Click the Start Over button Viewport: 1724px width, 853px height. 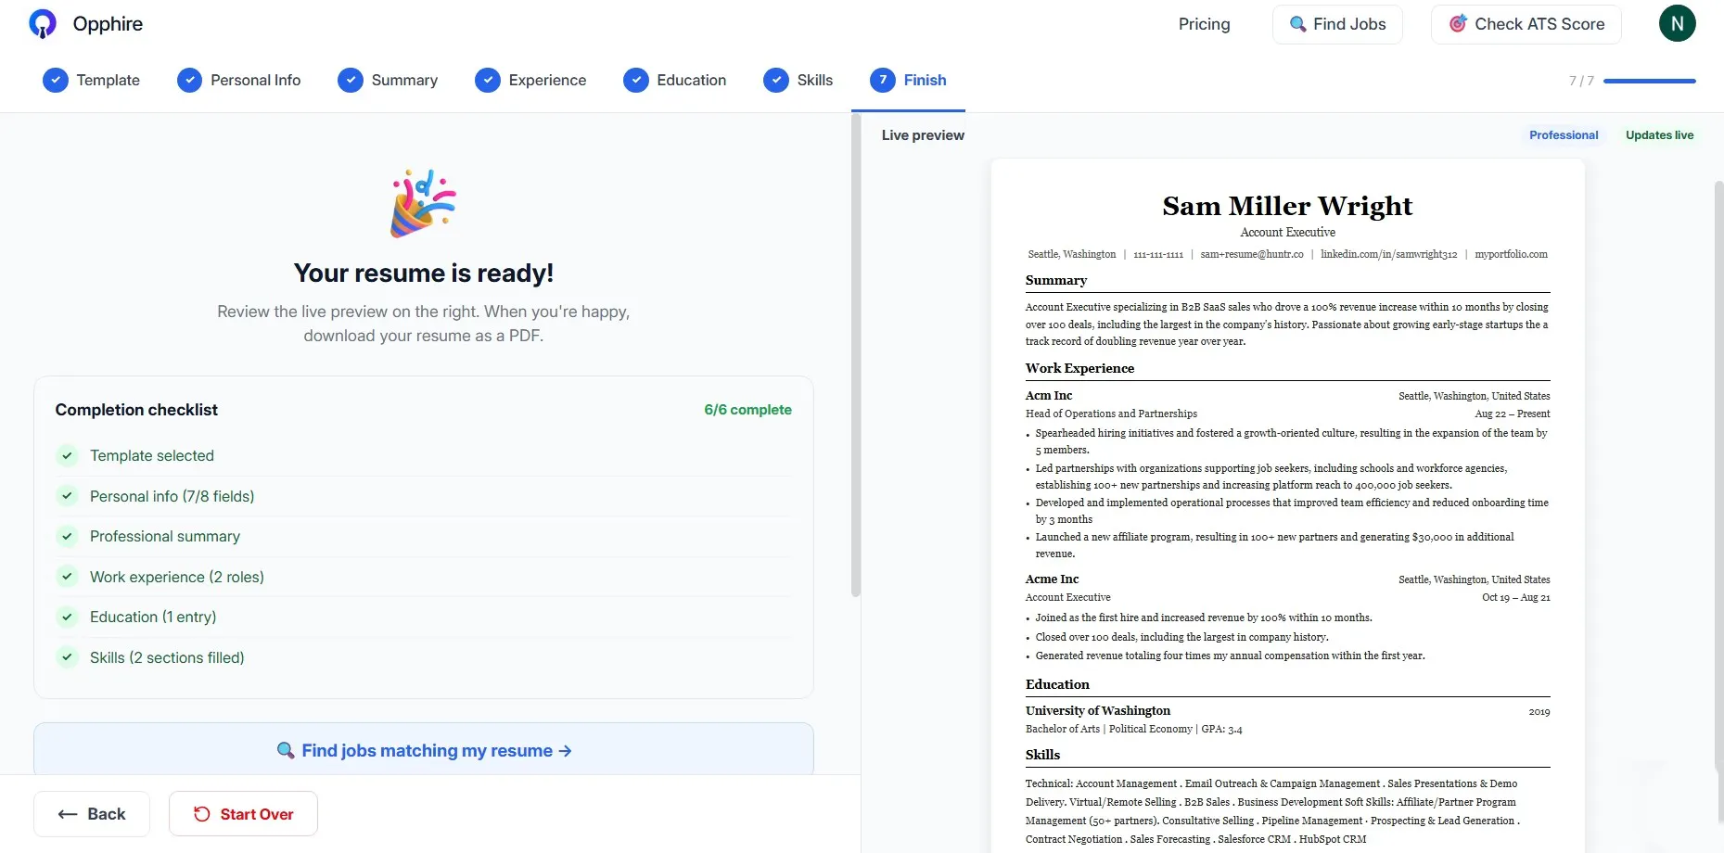click(243, 814)
